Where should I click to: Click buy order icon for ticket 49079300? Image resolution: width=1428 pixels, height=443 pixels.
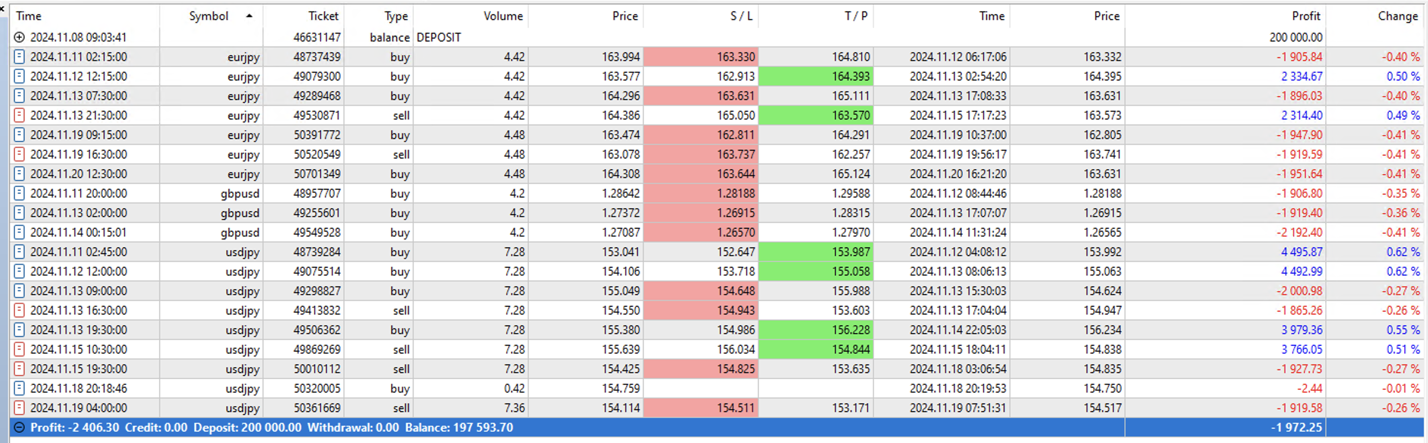click(x=20, y=76)
